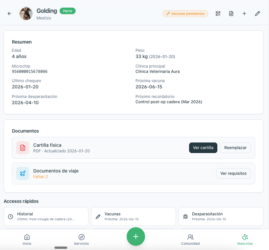Viewport: 269px width, 250px height.
Task: Open the red PDF icon for Cartilla física
Action: coord(23,147)
